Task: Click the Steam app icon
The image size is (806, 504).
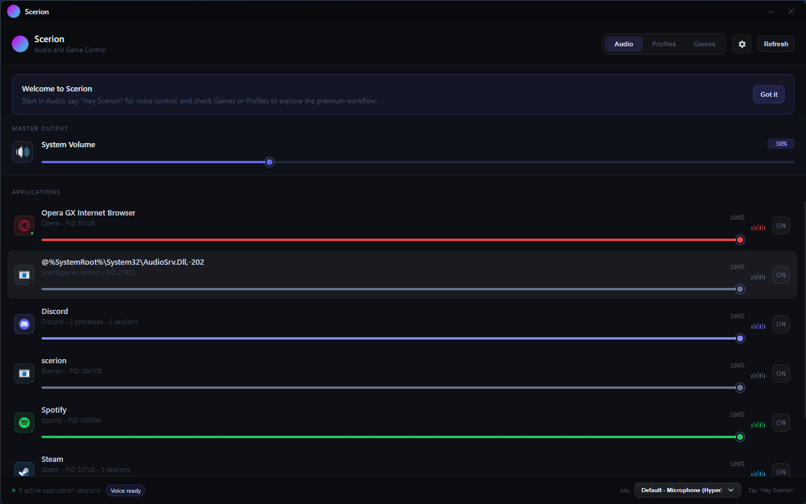Action: click(24, 470)
